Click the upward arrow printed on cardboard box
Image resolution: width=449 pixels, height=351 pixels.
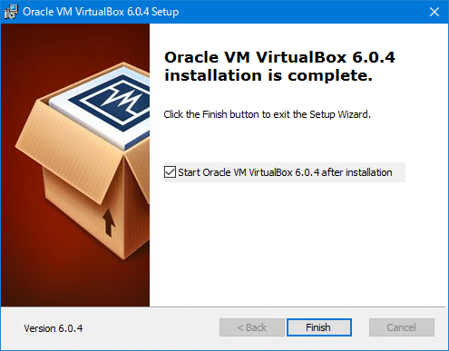108,222
